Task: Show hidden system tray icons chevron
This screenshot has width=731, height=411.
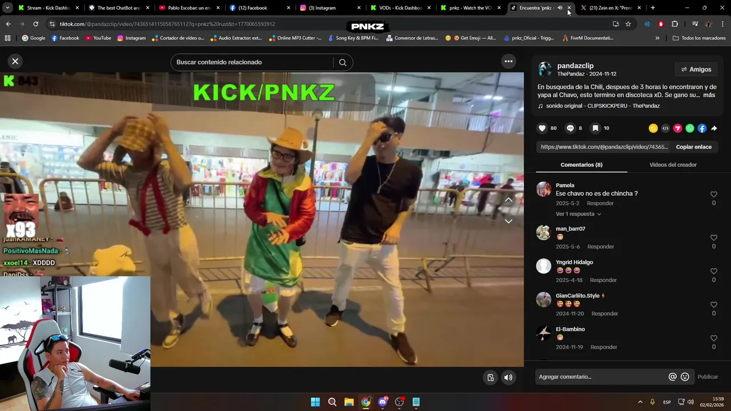Action: pos(640,402)
